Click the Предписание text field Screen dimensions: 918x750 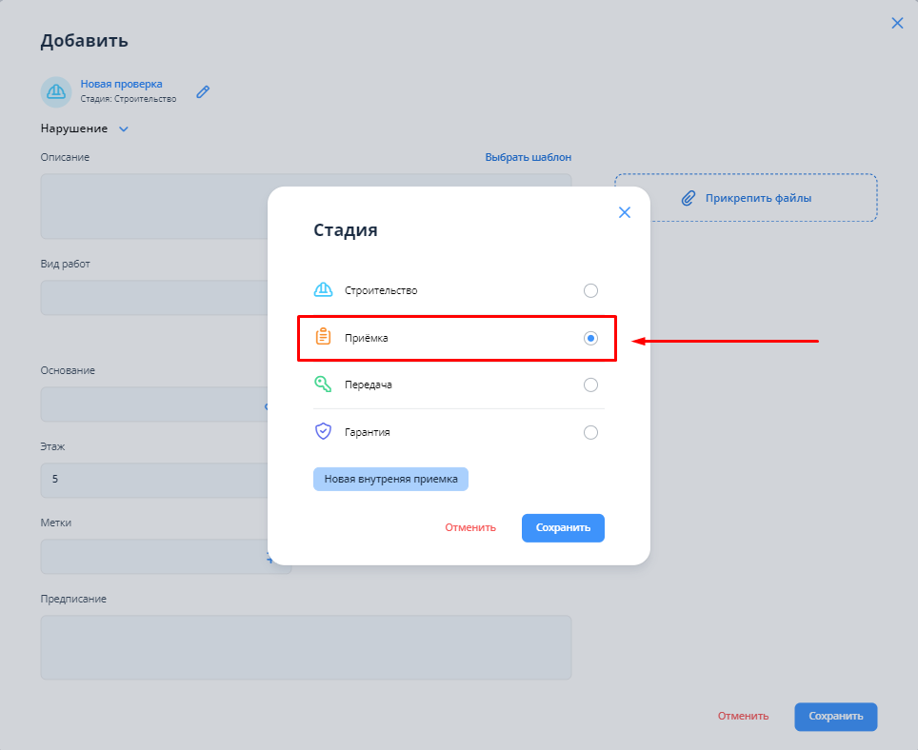tap(306, 647)
